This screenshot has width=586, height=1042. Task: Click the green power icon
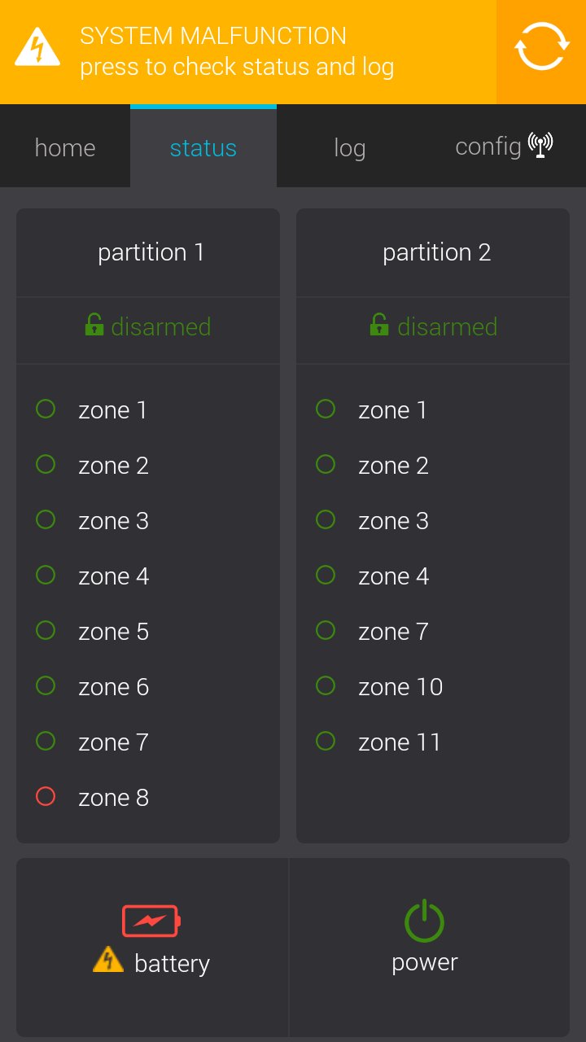tap(424, 922)
